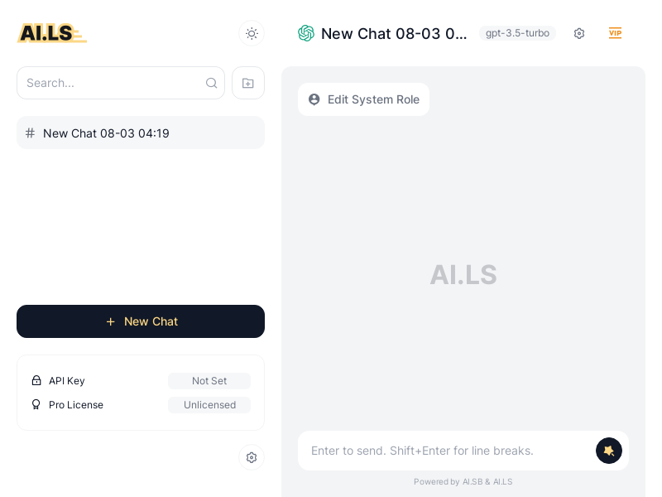The image size is (662, 497).
Task: Click the hash icon beside New Chat 08-03 04:19
Action: [x=30, y=133]
